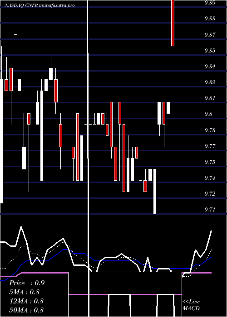Click the tall red candlestick above 0.87
The width and height of the screenshot is (227, 317).
(173, 23)
